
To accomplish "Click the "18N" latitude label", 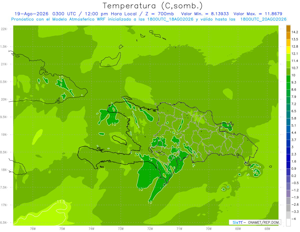I will (x=3, y=170).
